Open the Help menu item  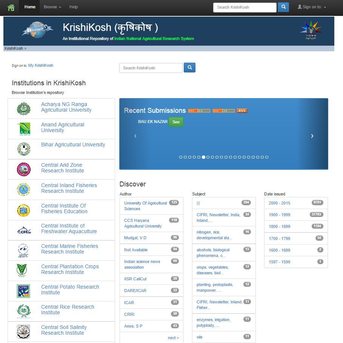(74, 7)
